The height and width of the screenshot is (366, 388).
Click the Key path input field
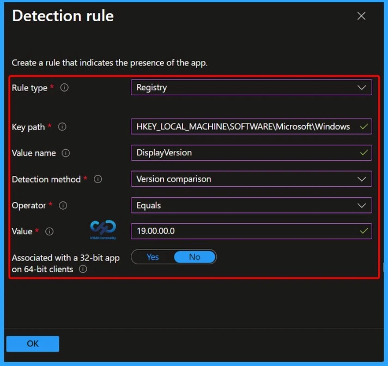[251, 126]
